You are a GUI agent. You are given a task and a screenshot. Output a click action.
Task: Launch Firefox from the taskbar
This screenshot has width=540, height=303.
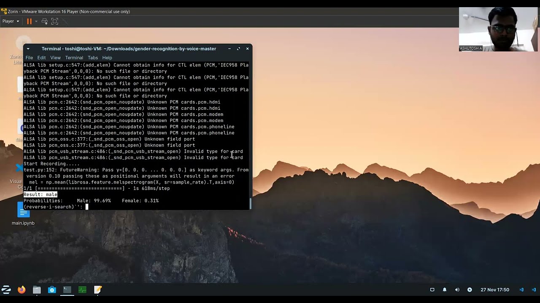[22, 290]
